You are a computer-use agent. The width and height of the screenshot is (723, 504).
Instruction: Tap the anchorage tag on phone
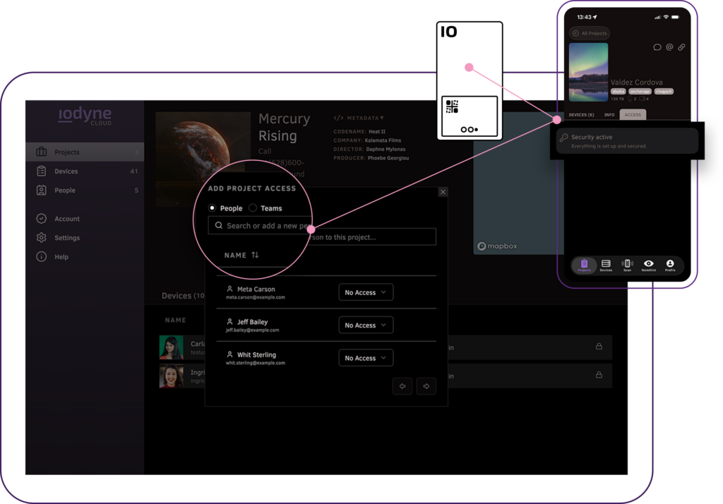click(640, 91)
